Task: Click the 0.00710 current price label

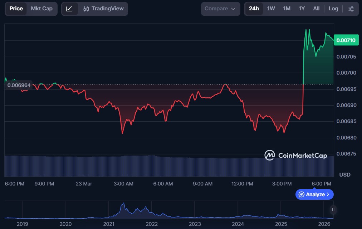Action: pyautogui.click(x=346, y=40)
